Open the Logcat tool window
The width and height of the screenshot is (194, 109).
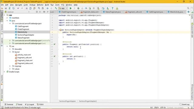point(29,104)
